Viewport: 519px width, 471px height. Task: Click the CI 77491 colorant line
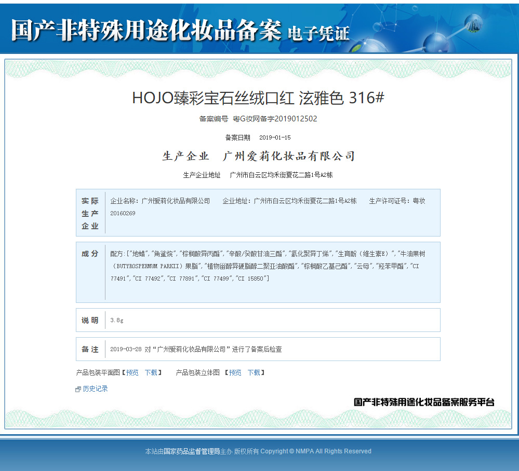click(190, 279)
